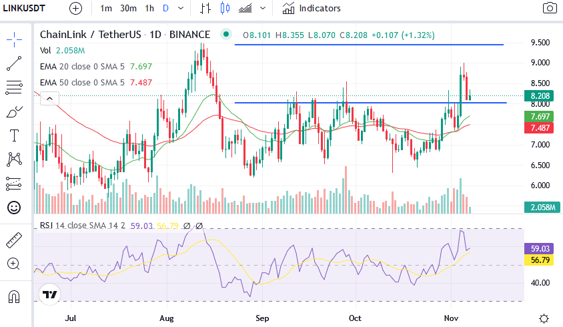
Task: Select the candlestick chart style
Action: pos(225,8)
